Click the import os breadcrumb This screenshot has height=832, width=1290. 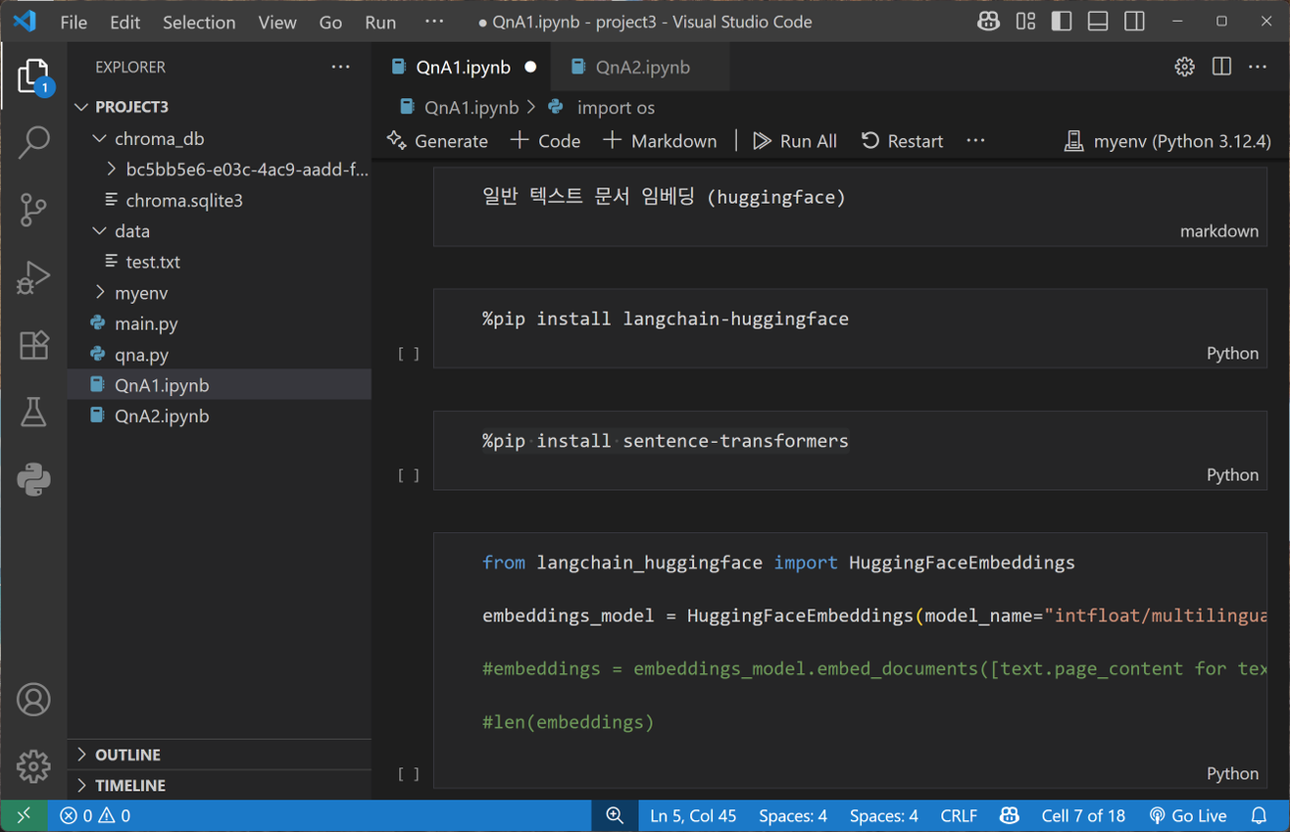[x=602, y=107]
